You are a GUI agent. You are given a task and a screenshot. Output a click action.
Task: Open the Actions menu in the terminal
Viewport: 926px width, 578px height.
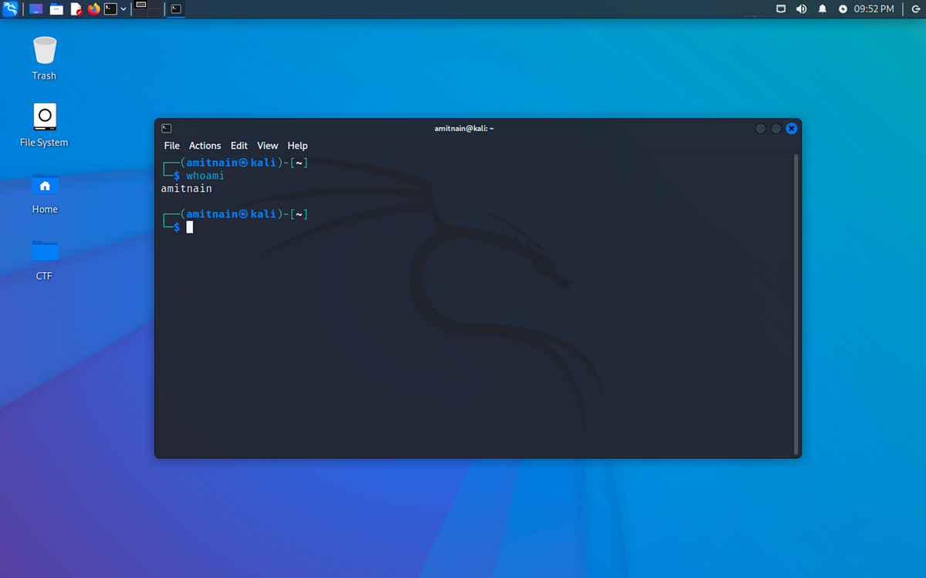coord(204,145)
